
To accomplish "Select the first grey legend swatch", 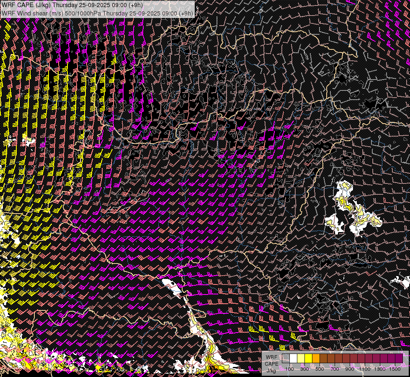I will pos(286,359).
